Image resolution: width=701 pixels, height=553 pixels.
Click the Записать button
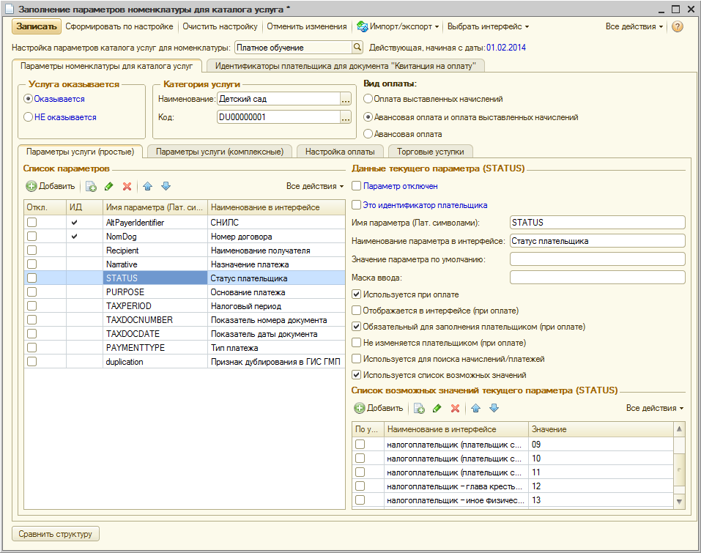[36, 27]
